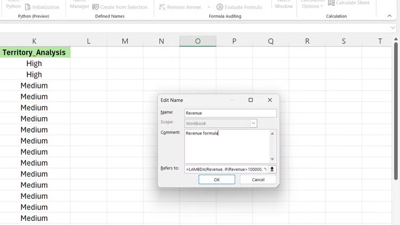This screenshot has width=400, height=225.
Task: Click the Initialization icon in Python group
Action: click(x=28, y=7)
